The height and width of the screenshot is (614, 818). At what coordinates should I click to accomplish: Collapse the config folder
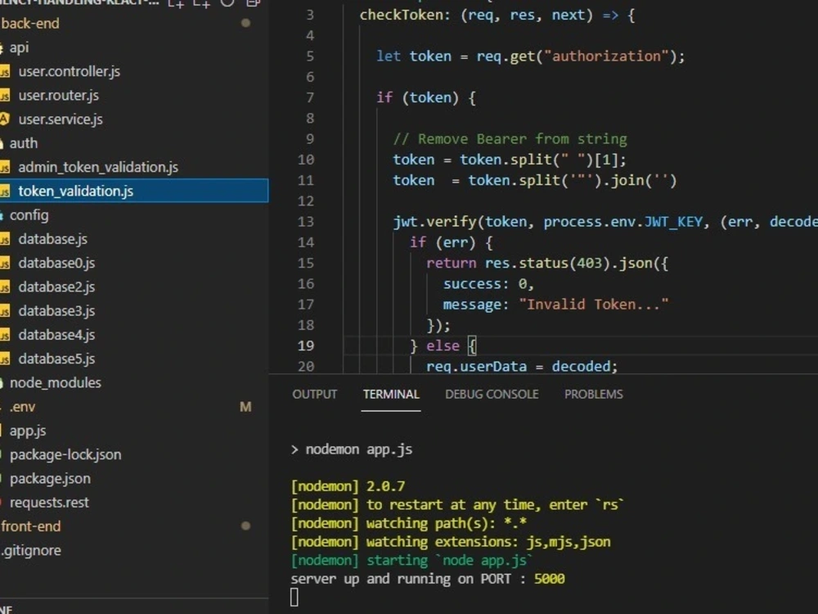click(x=29, y=215)
